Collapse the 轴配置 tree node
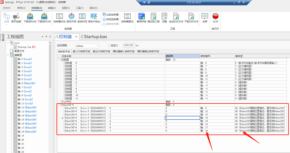Screen dimensions: 290x153 coord(8,55)
